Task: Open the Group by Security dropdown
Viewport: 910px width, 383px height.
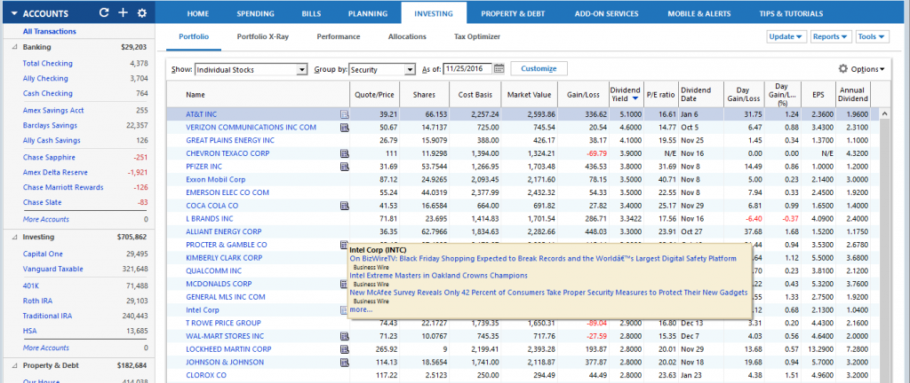Action: pos(382,69)
